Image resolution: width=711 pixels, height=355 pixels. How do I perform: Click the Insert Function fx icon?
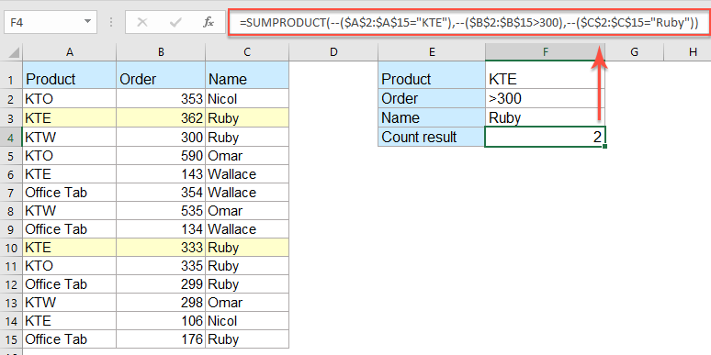click(x=209, y=22)
